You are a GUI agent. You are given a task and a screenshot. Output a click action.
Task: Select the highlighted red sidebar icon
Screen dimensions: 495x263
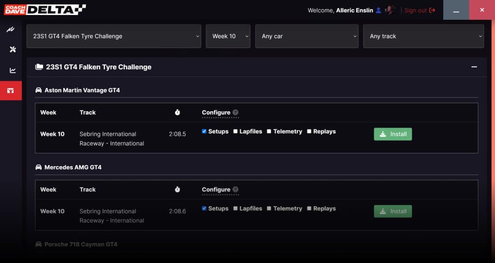[11, 91]
